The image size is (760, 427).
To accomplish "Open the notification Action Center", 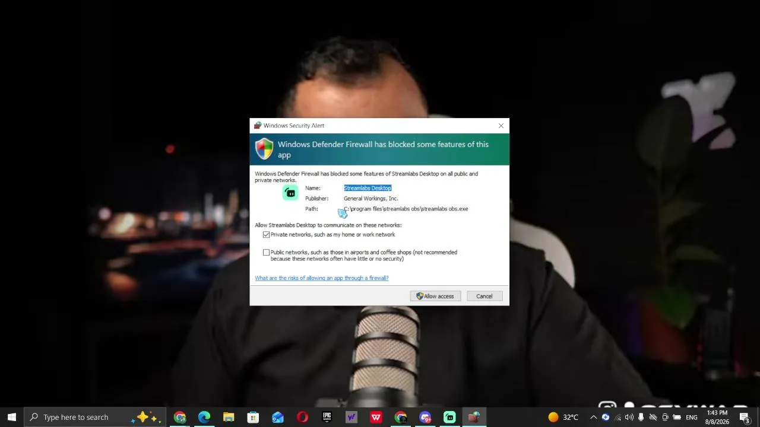I will (x=745, y=417).
